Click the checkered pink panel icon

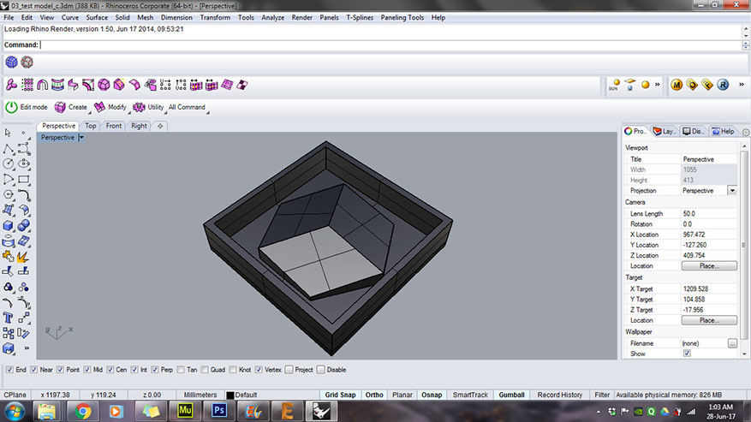pos(242,86)
